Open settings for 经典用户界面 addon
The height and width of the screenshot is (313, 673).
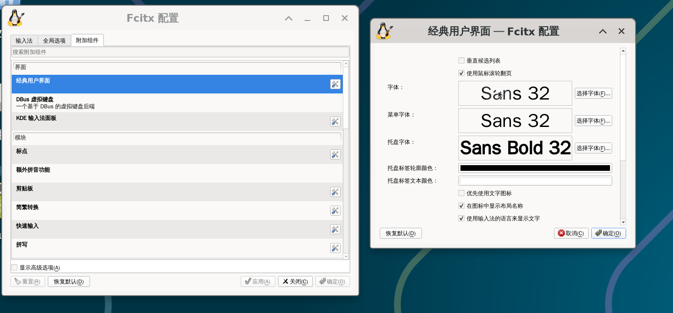point(335,84)
